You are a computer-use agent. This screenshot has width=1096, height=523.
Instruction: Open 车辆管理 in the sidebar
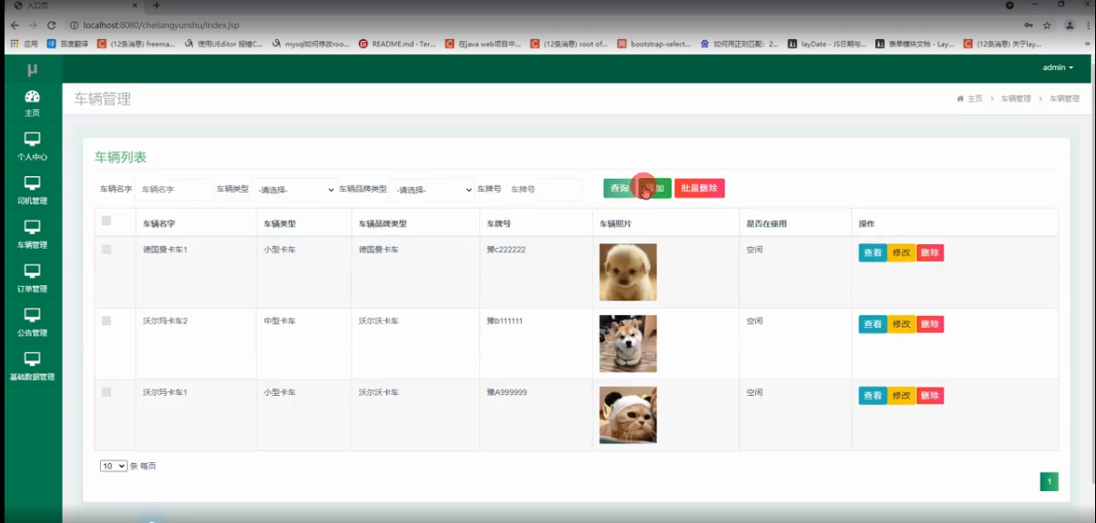click(x=32, y=234)
